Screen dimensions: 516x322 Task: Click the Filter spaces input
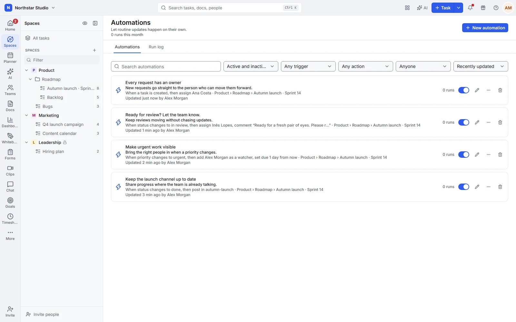pos(62,60)
